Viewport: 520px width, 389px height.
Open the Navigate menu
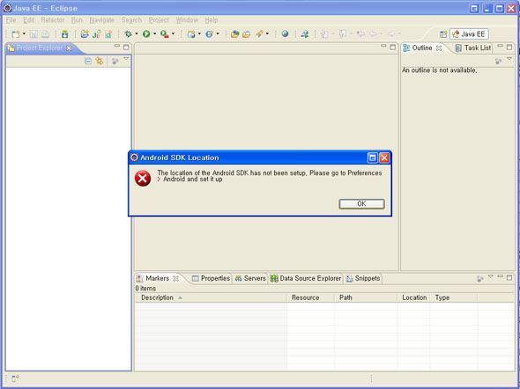102,20
